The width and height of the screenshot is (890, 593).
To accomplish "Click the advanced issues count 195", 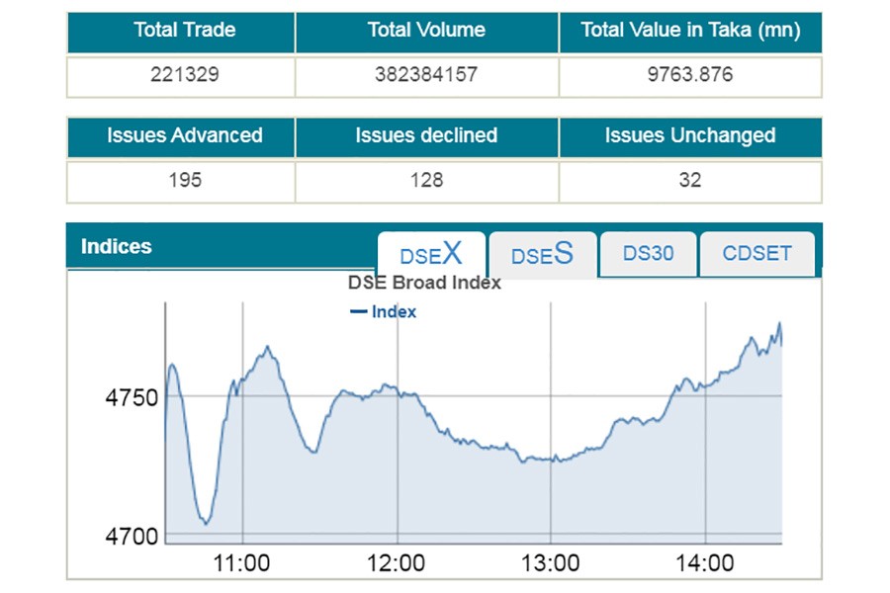I will click(x=184, y=181).
